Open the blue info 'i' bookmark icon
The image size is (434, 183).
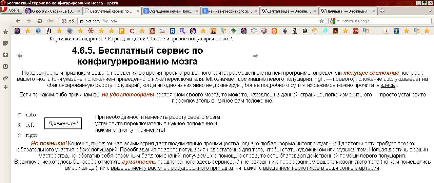(x=396, y=31)
